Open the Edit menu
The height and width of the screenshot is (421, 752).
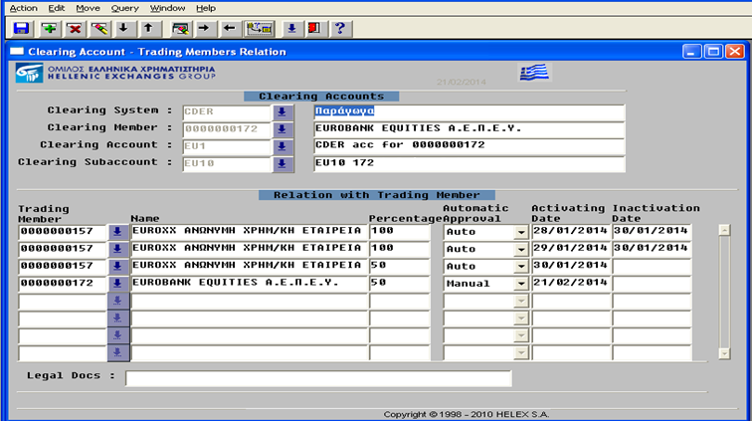pos(56,8)
